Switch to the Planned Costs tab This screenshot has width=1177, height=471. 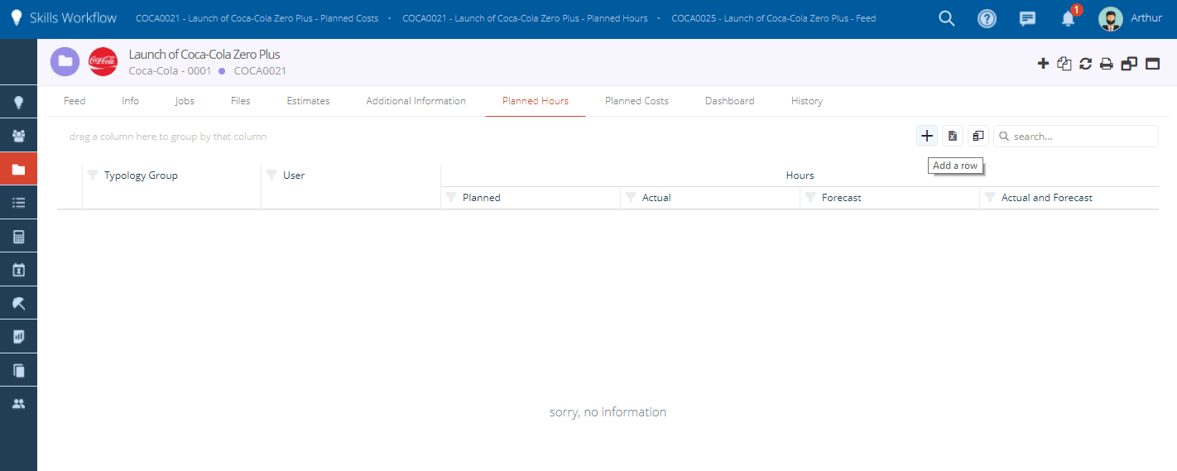point(637,101)
